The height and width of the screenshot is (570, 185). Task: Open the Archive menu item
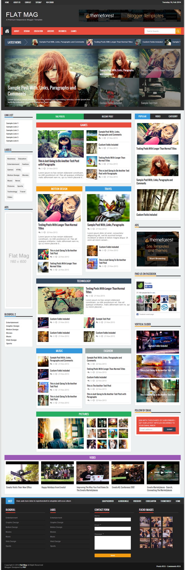pyautogui.click(x=50, y=31)
